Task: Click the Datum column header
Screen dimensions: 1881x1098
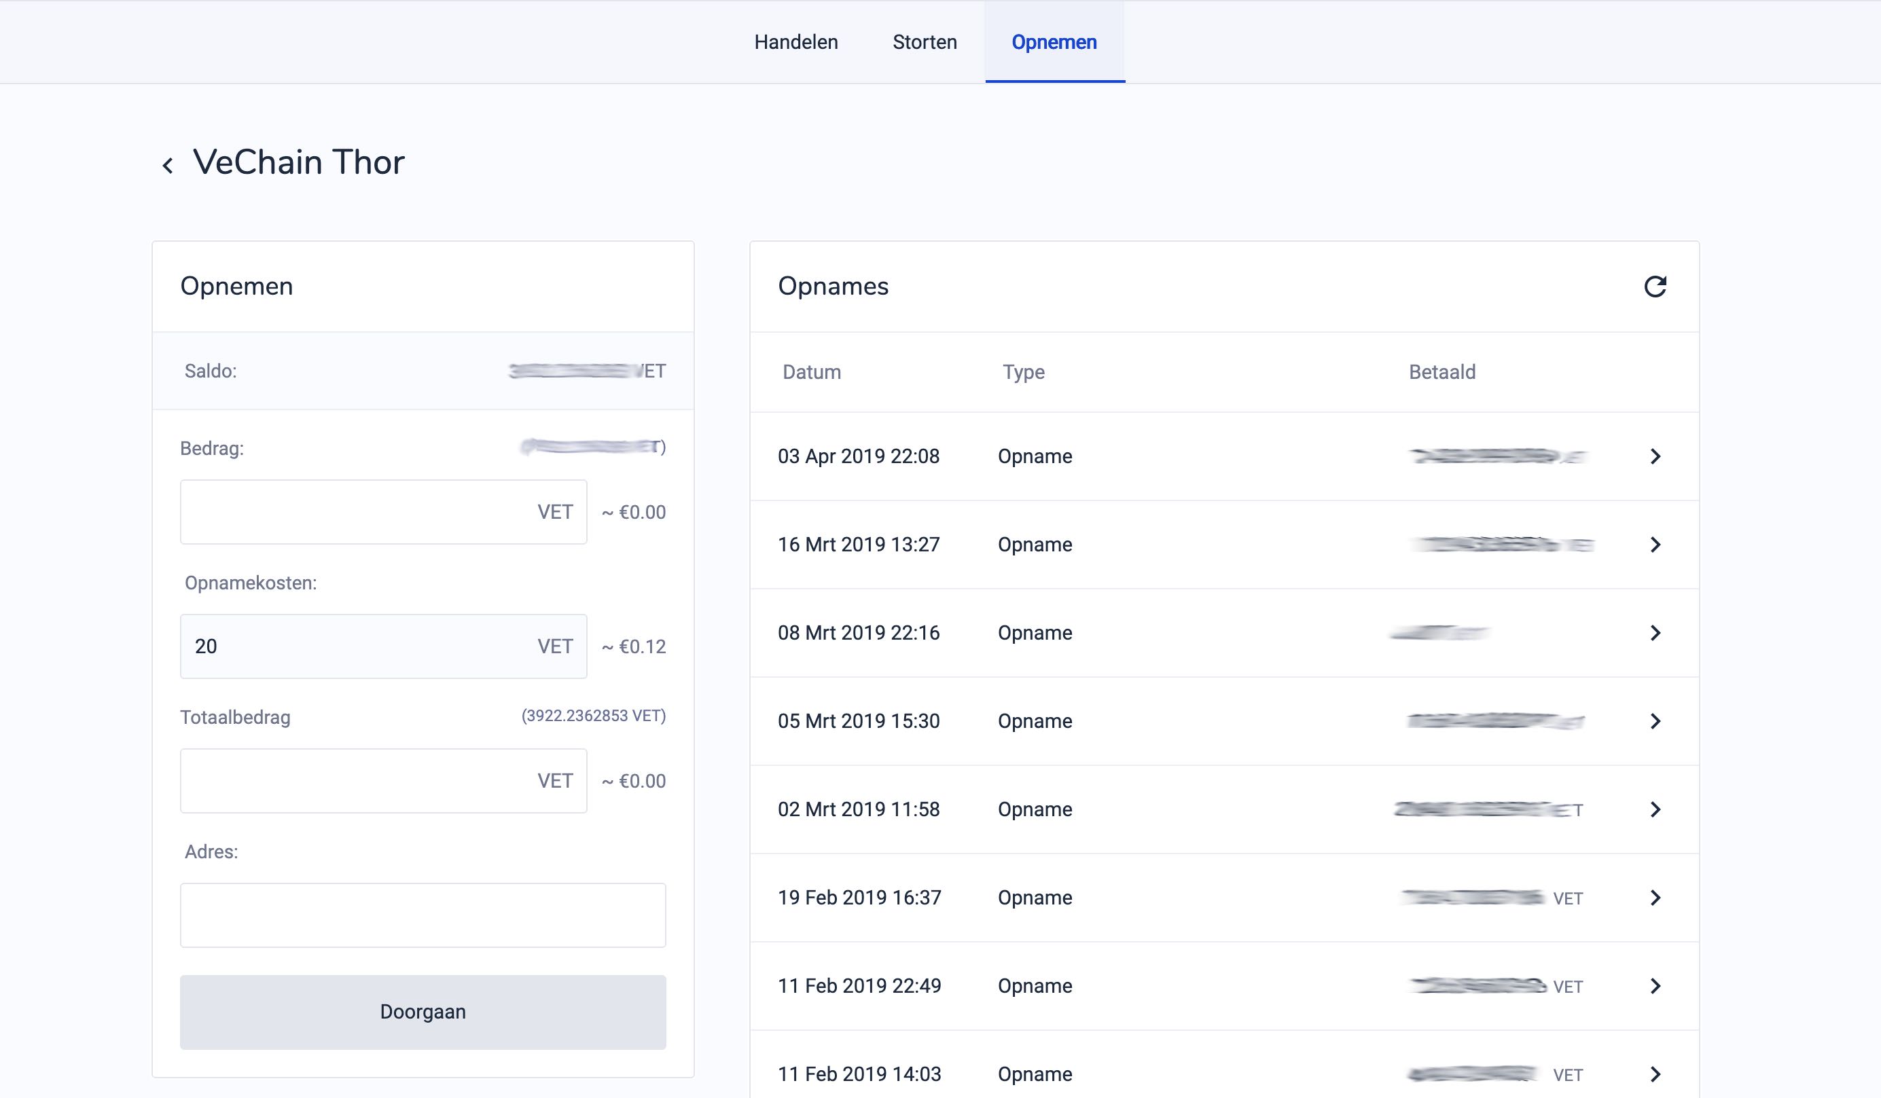Action: click(x=811, y=372)
